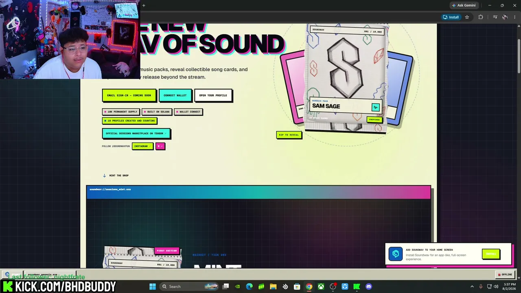Click the Unopened badge on the pack
The height and width of the screenshot is (293, 521).
point(374,120)
